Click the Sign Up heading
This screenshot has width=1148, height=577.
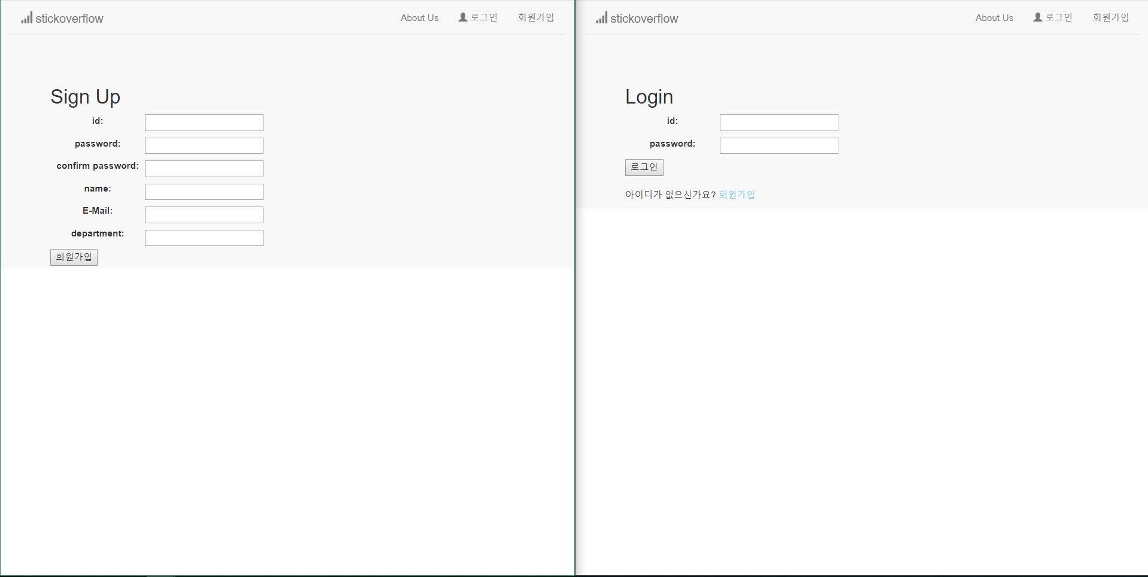pos(85,97)
